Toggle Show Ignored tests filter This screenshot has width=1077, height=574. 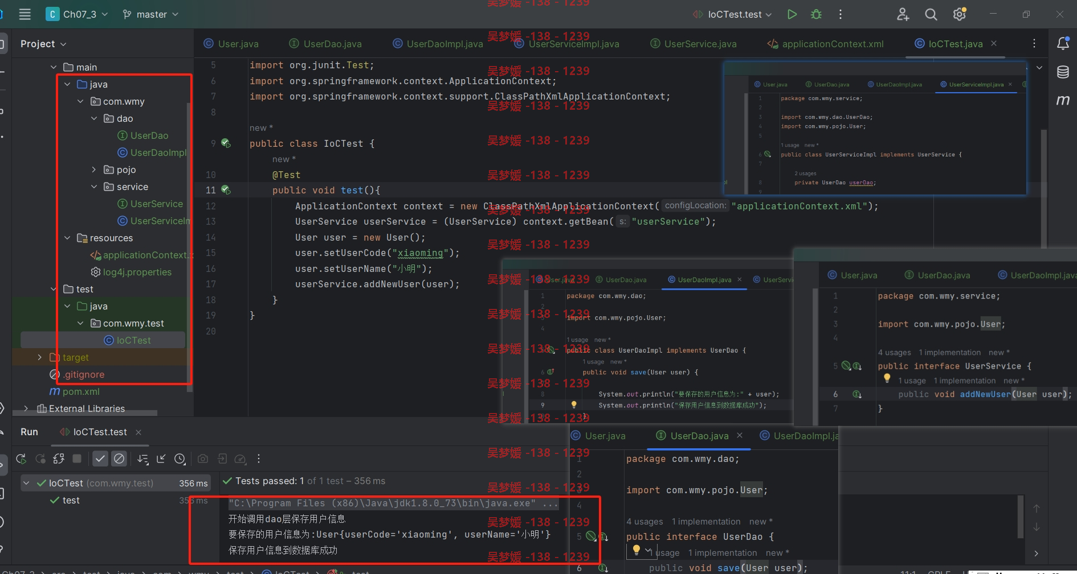pyautogui.click(x=119, y=459)
